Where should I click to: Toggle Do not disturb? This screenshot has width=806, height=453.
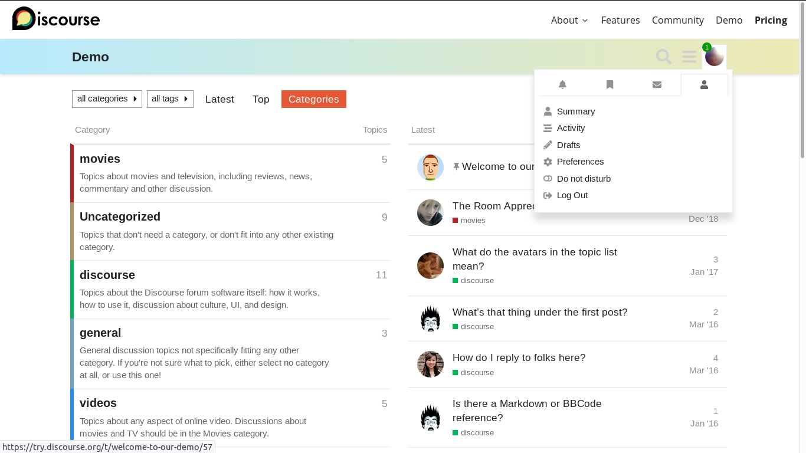(583, 179)
